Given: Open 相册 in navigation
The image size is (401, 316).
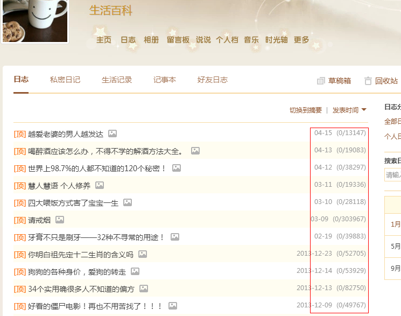Looking at the screenshot, I should click(151, 40).
